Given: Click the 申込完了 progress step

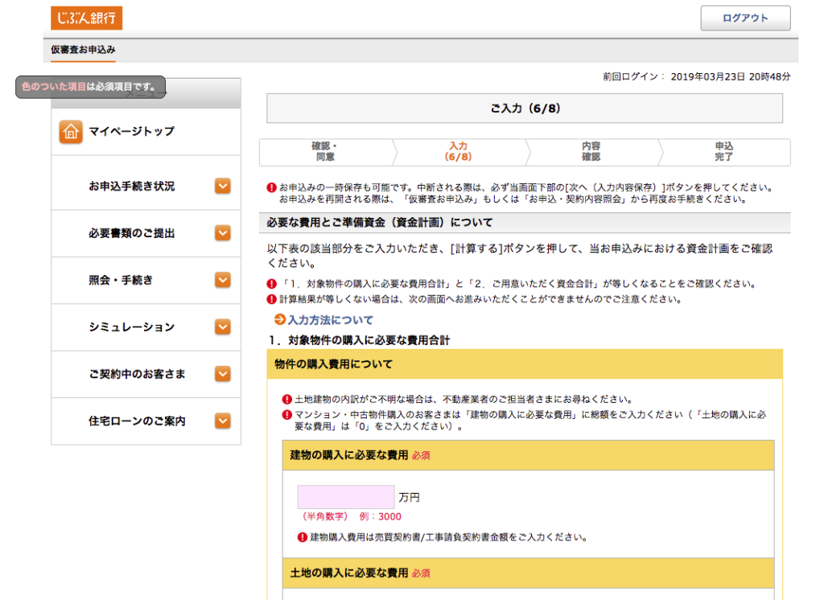Looking at the screenshot, I should (724, 152).
